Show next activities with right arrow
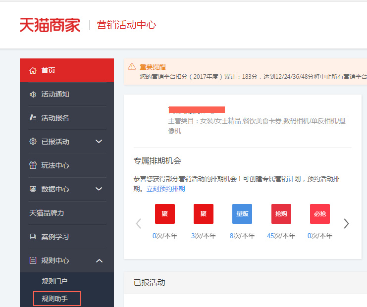The width and height of the screenshot is (367, 307). [x=346, y=223]
